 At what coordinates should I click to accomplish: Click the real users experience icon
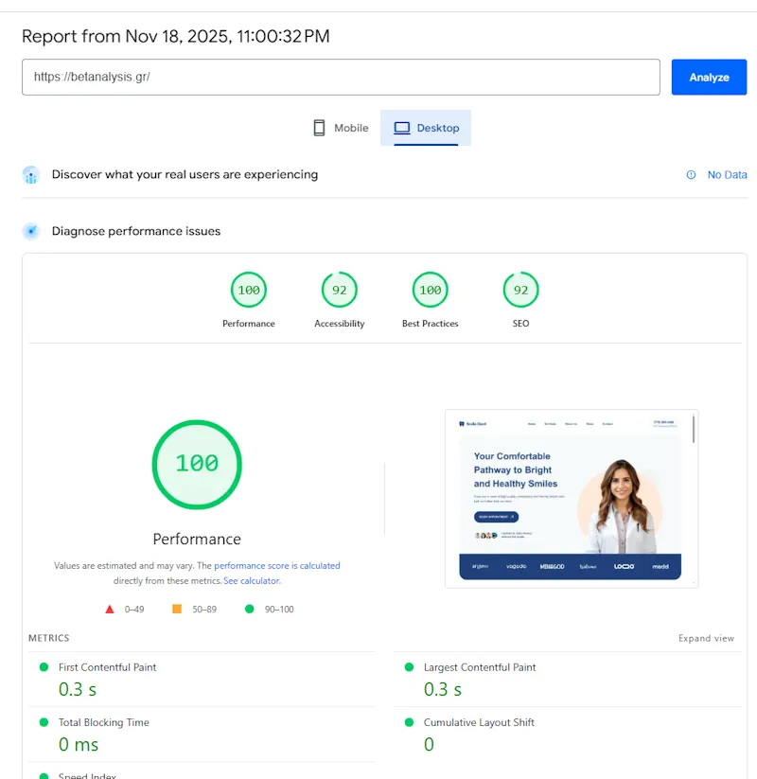(31, 175)
